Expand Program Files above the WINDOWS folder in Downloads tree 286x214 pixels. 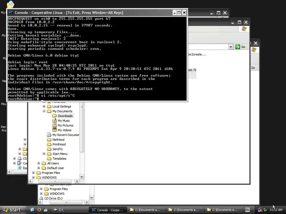[34, 172]
